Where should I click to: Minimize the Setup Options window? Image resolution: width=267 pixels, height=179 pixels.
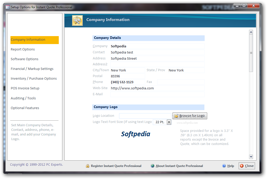[237, 6]
